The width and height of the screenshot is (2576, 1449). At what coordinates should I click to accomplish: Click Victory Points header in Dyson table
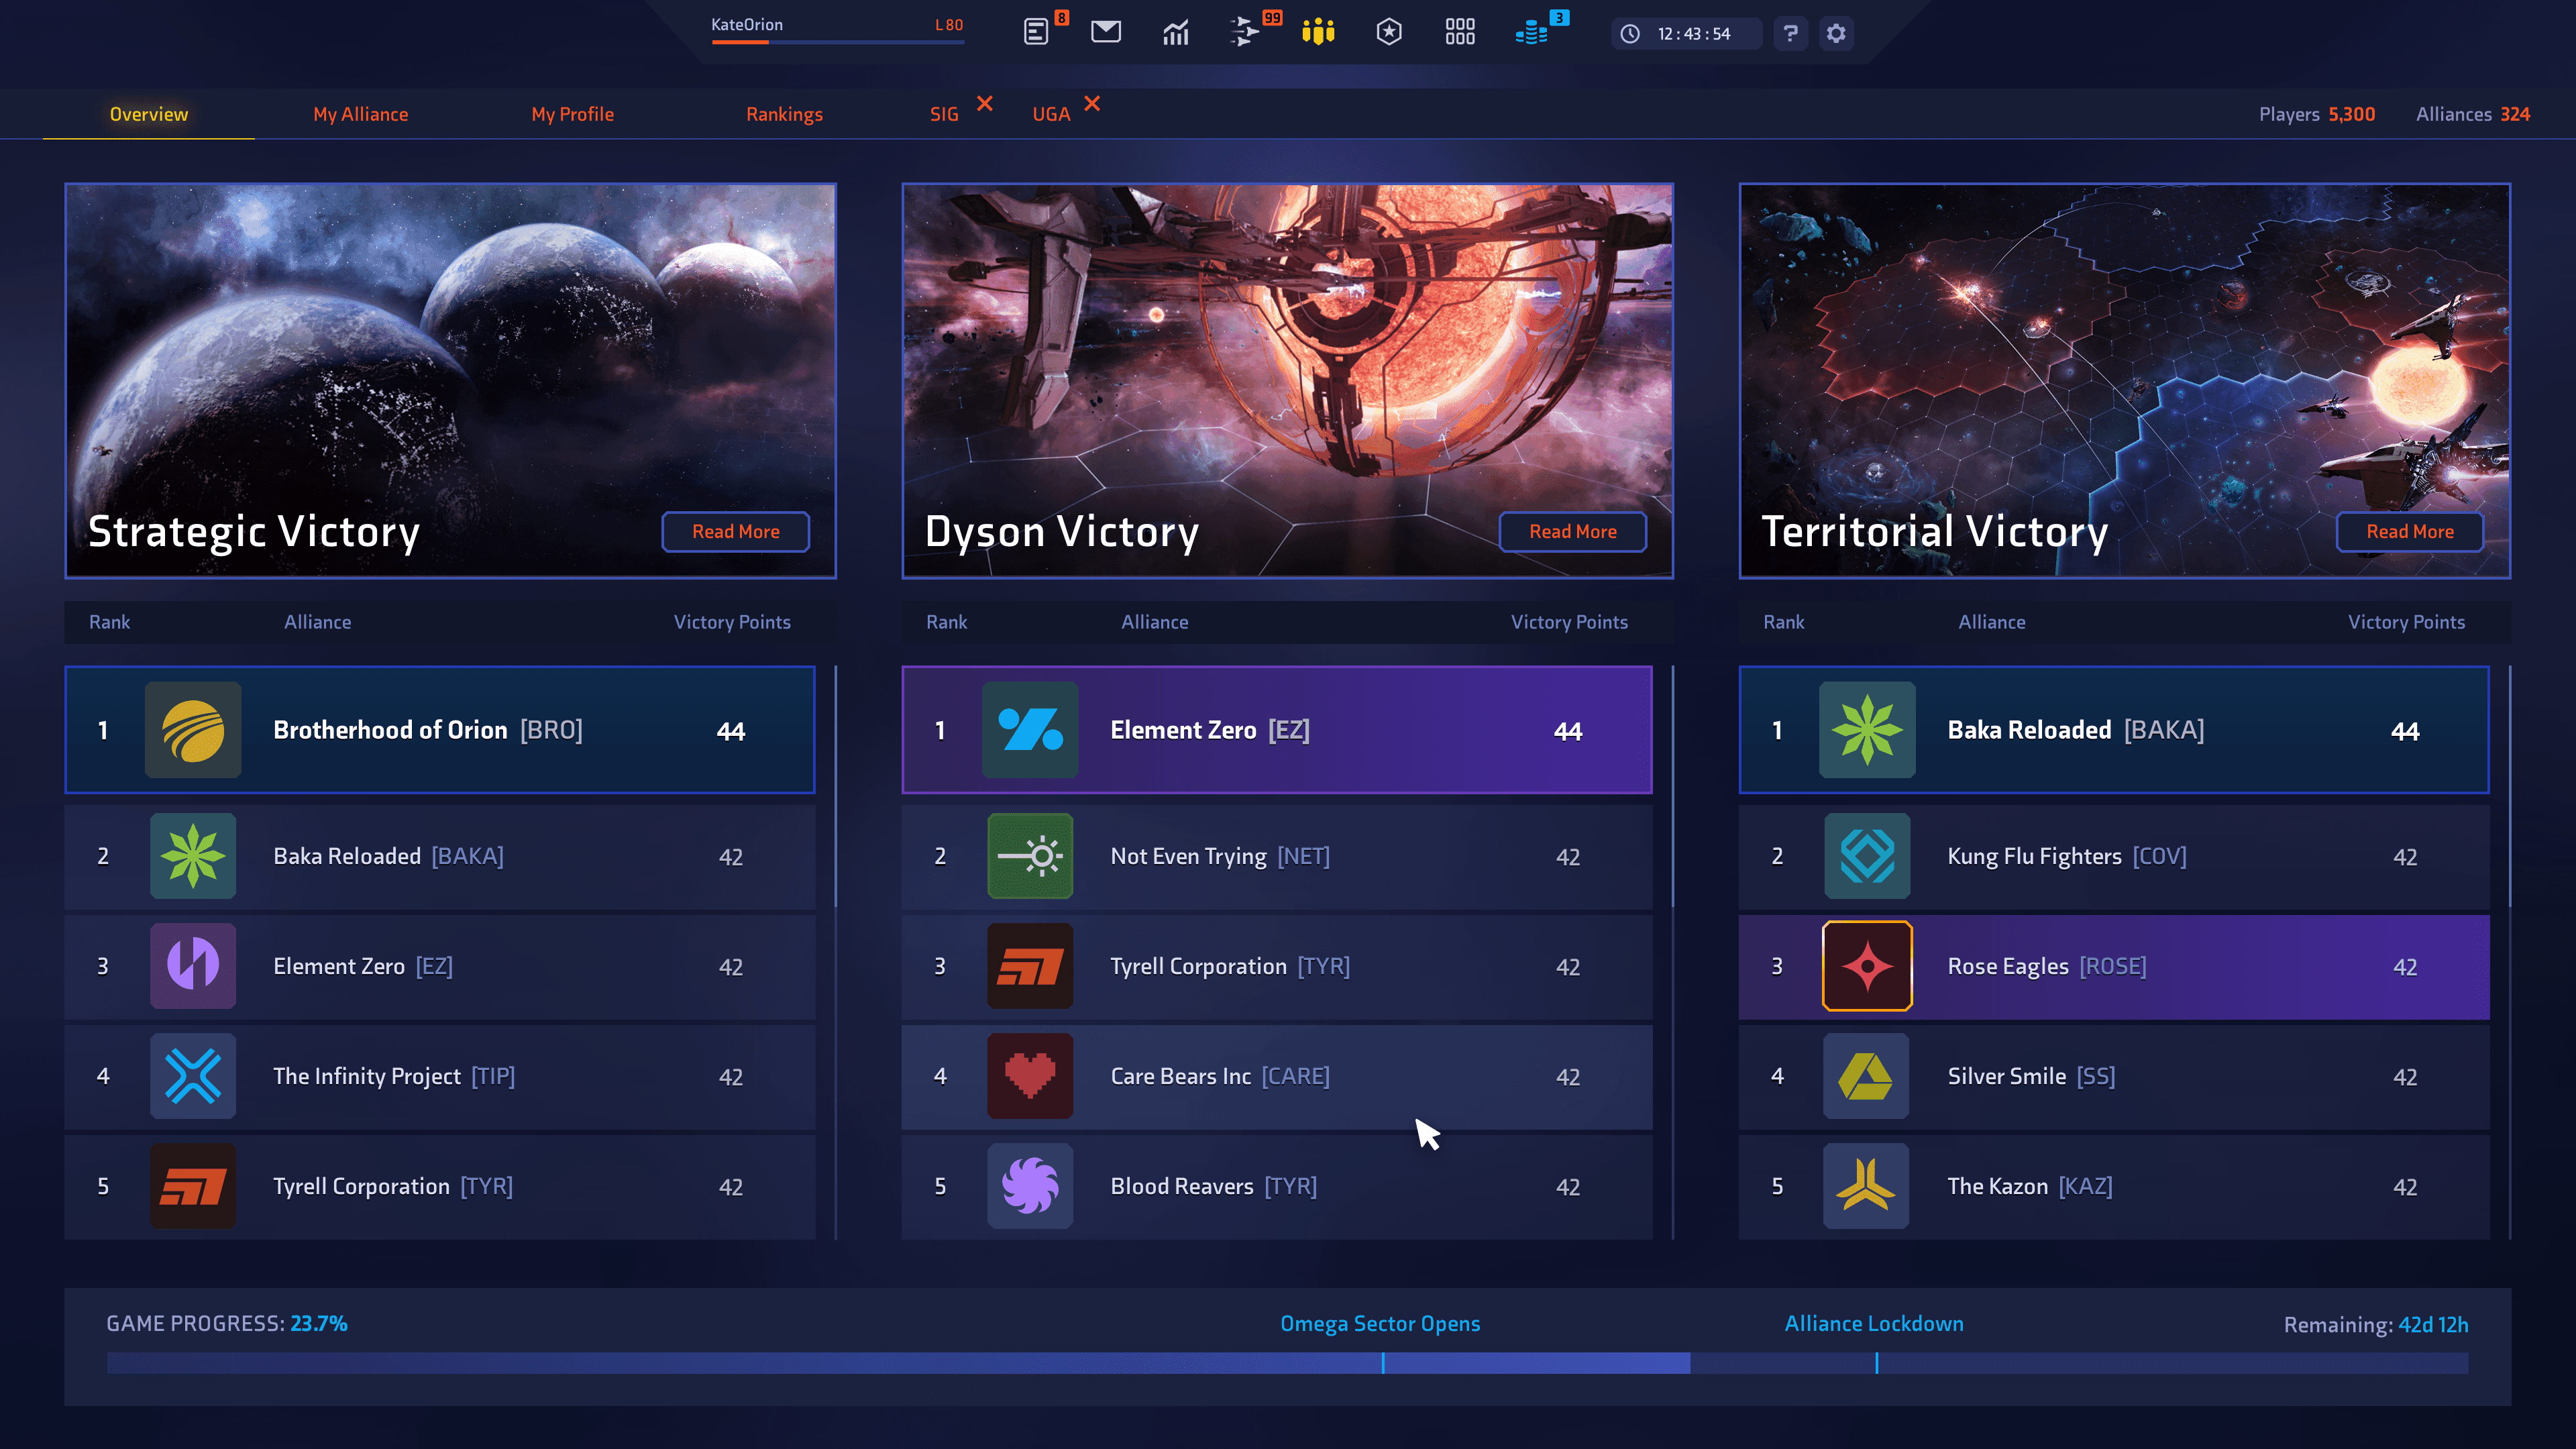coord(1569,622)
